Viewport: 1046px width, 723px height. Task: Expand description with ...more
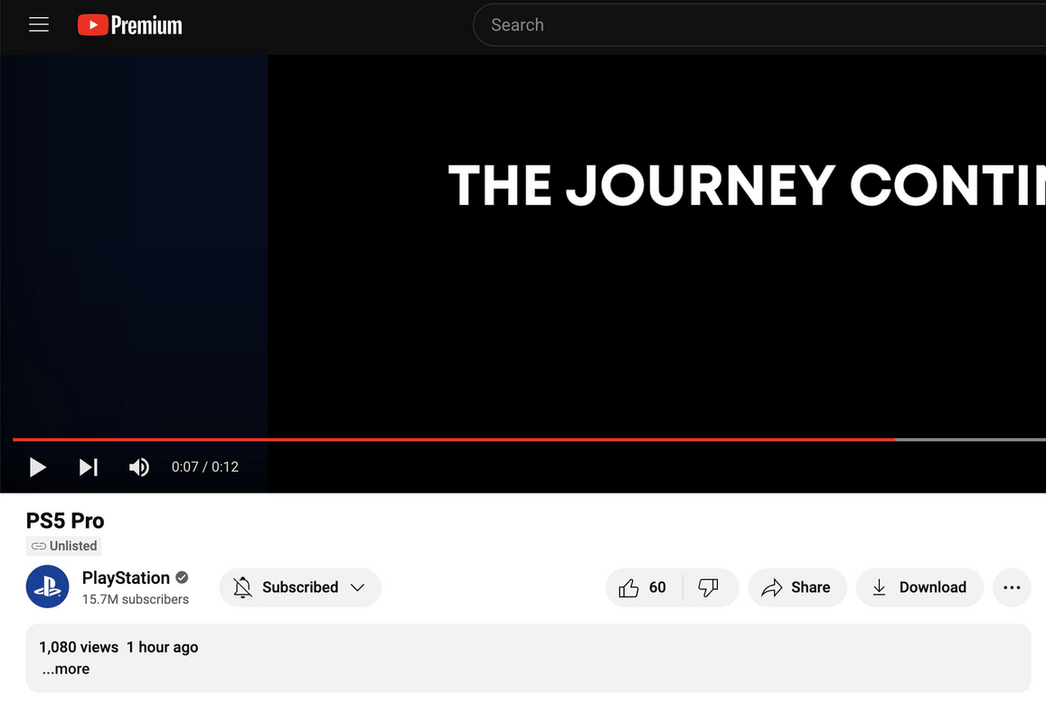pos(65,668)
